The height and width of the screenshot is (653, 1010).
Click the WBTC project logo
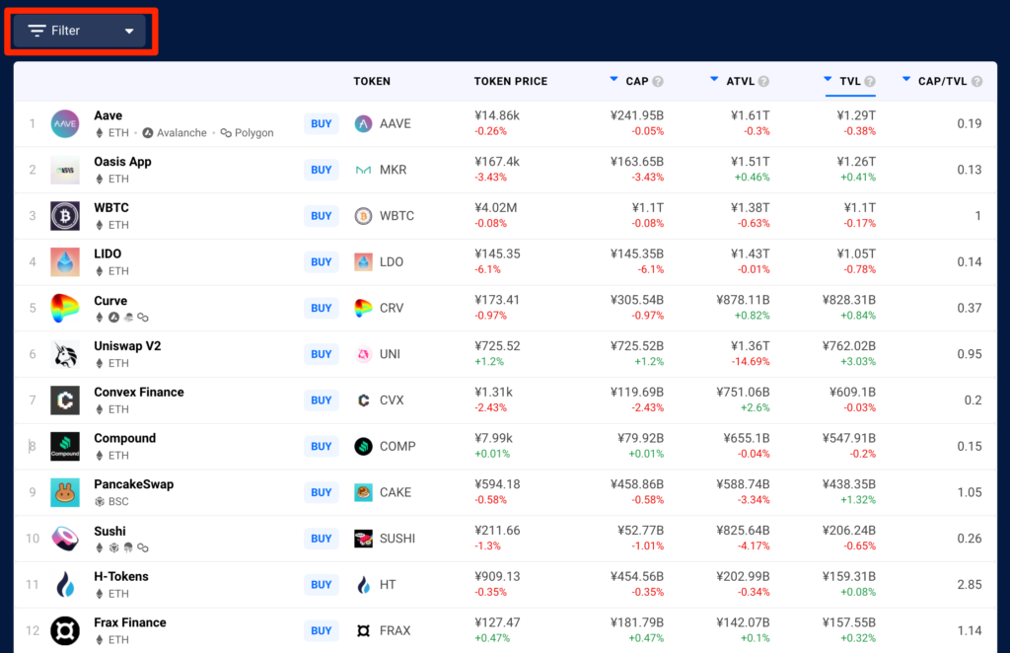tap(65, 216)
